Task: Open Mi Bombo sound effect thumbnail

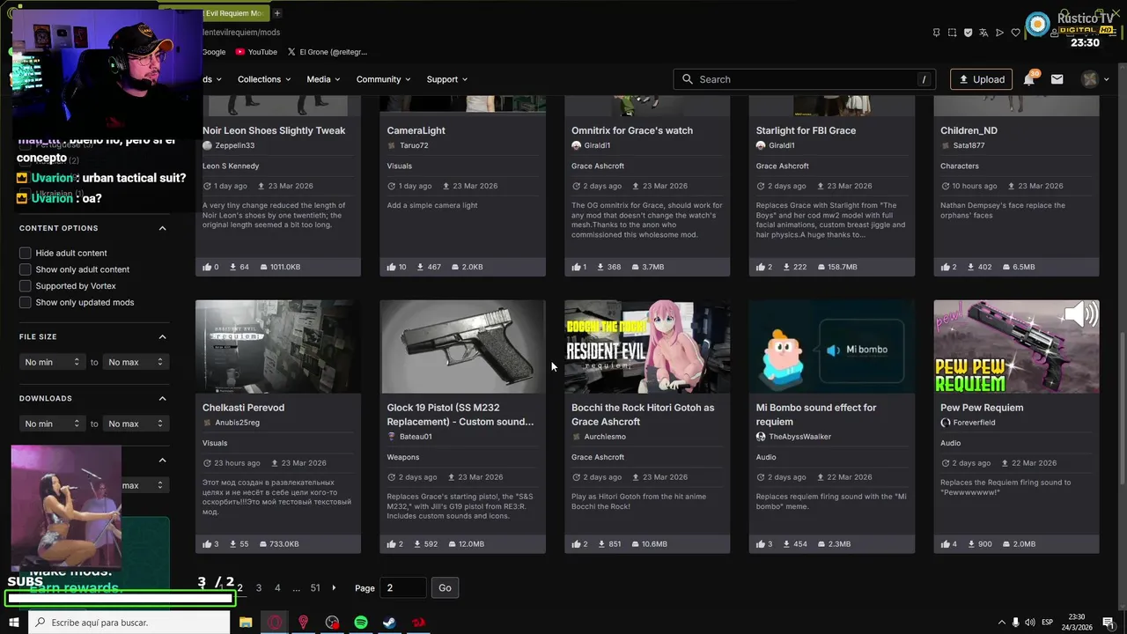Action: (x=831, y=346)
